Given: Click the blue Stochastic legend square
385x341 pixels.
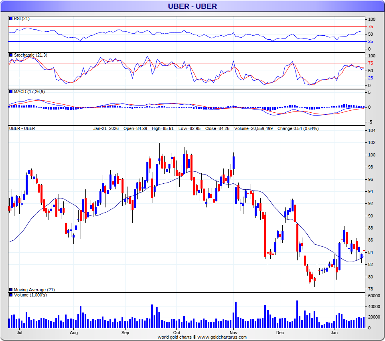Looking at the screenshot, I should click(x=11, y=55).
